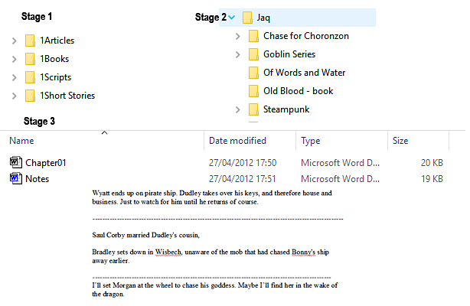
Task: Select the 1Short Stories folder
Action: [67, 96]
